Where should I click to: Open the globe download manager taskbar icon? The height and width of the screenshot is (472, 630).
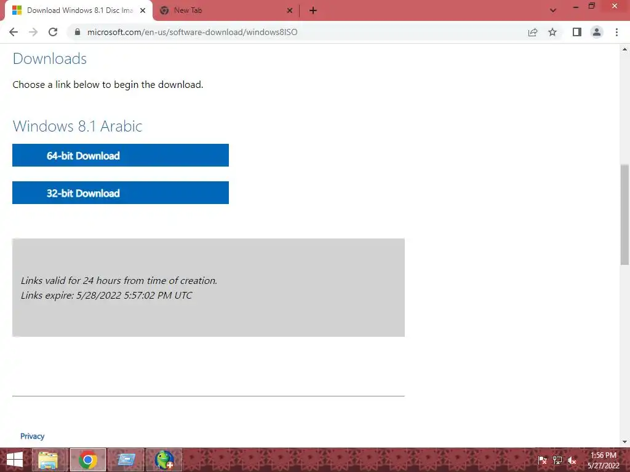click(164, 460)
